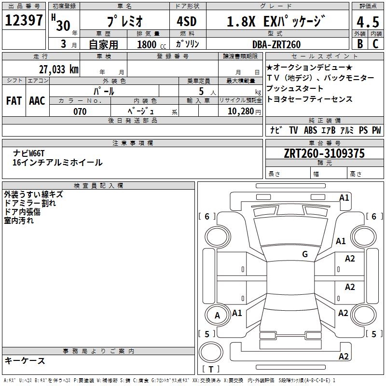Click inspector remark ドア内張傷
Viewport: 386px width, 386px height.
tap(22, 211)
